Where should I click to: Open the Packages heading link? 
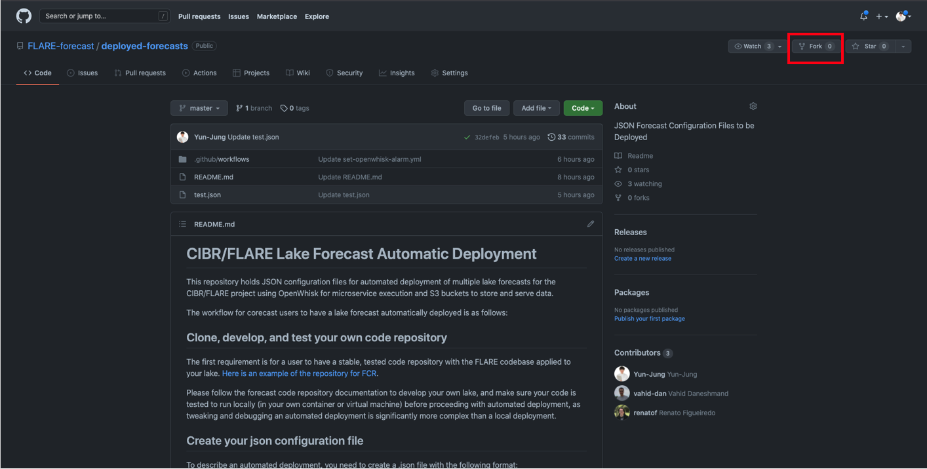[x=632, y=292]
